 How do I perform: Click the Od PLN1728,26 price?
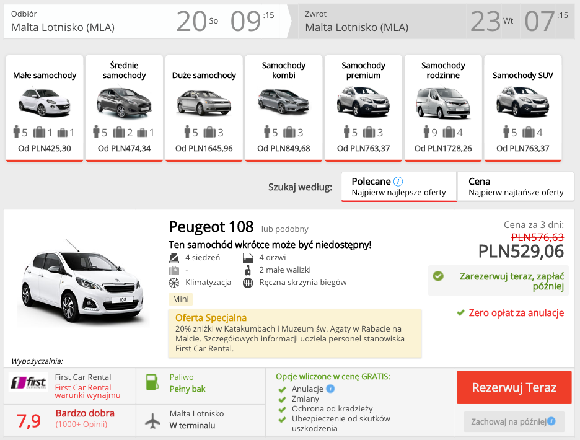point(443,148)
